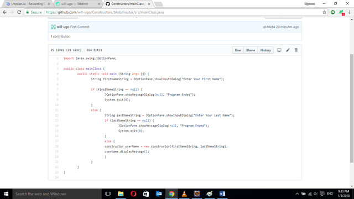Image resolution: width=354 pixels, height=199 pixels.
Task: Launch Opera browser from taskbar
Action: pos(133,194)
